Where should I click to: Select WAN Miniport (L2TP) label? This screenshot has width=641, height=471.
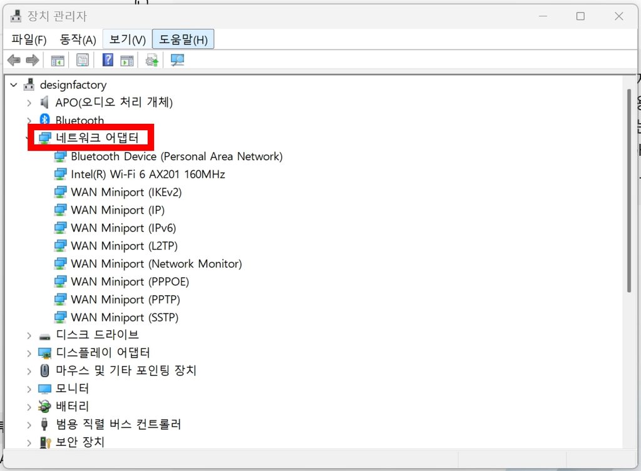click(125, 246)
